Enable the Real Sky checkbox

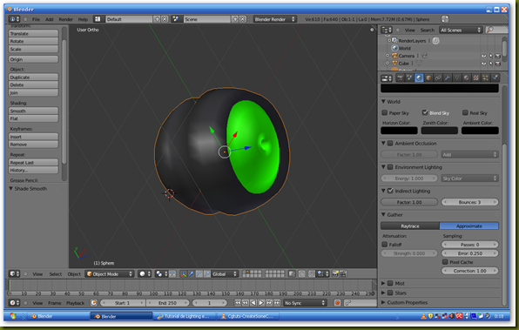[x=465, y=113]
